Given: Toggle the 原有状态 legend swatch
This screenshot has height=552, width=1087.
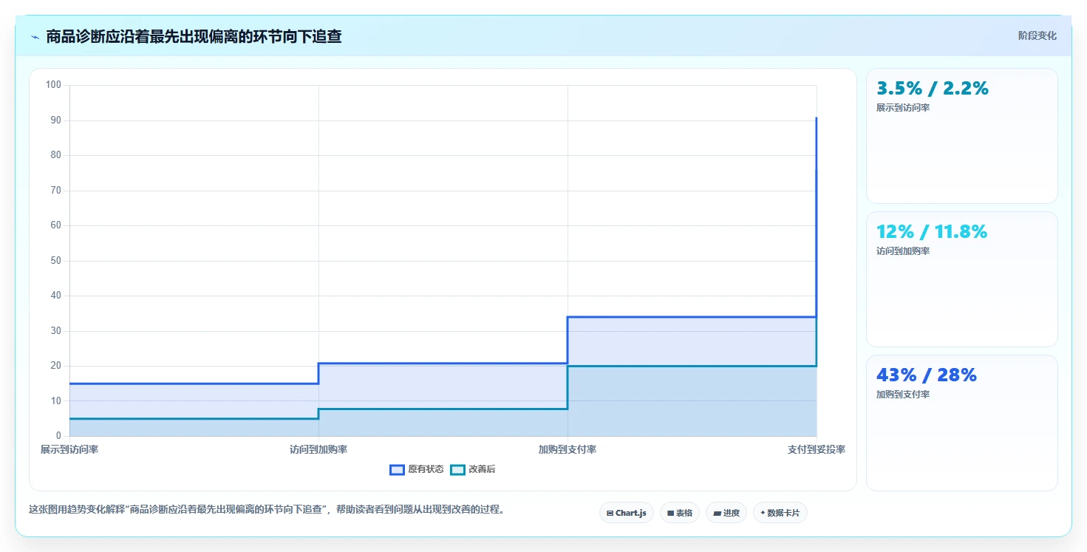Looking at the screenshot, I should [x=397, y=470].
